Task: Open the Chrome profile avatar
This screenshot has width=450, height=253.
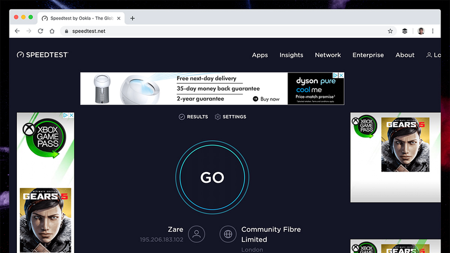Action: tap(421, 31)
